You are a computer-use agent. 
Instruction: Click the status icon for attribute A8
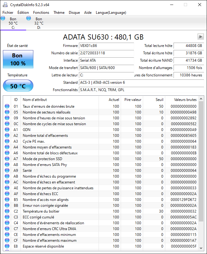coord(7,164)
